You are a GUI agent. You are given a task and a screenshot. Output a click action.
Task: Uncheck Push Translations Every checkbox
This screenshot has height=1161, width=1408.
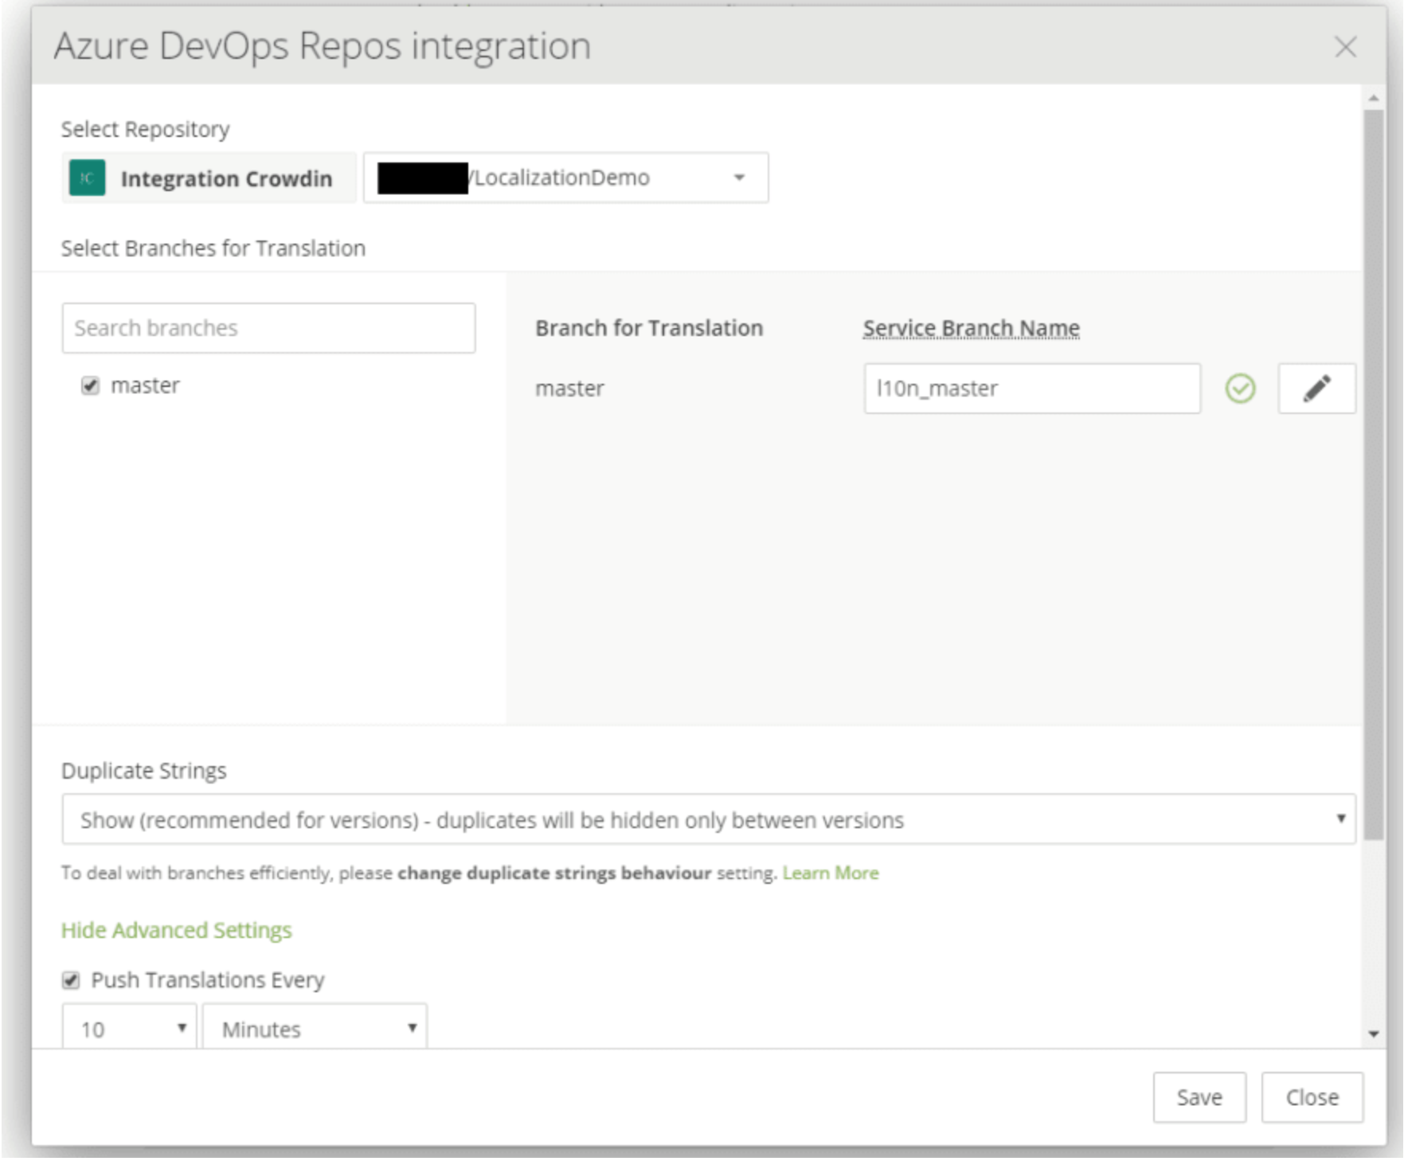coord(71,980)
